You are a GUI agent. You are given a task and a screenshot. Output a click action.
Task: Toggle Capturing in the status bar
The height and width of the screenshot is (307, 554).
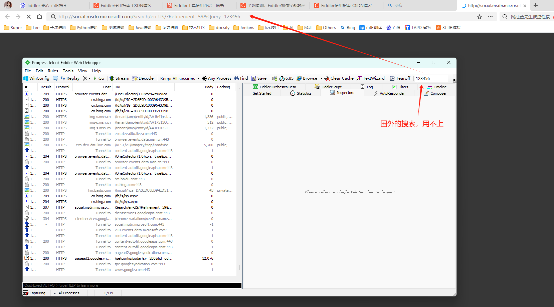pos(34,293)
